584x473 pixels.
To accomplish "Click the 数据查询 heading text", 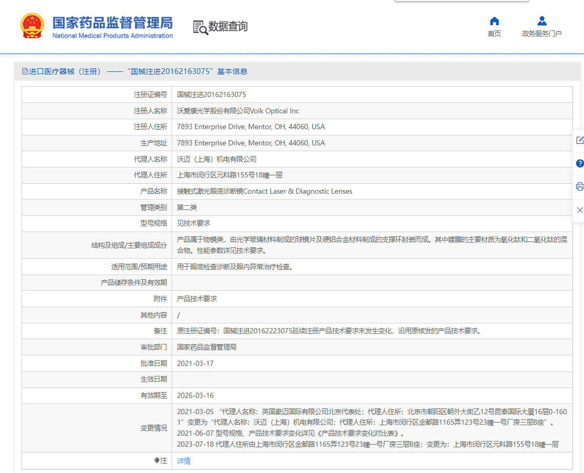I will (x=228, y=26).
